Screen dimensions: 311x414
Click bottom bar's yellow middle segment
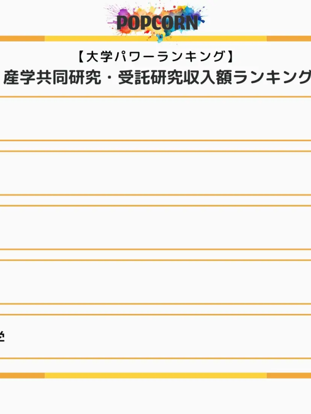155,375
